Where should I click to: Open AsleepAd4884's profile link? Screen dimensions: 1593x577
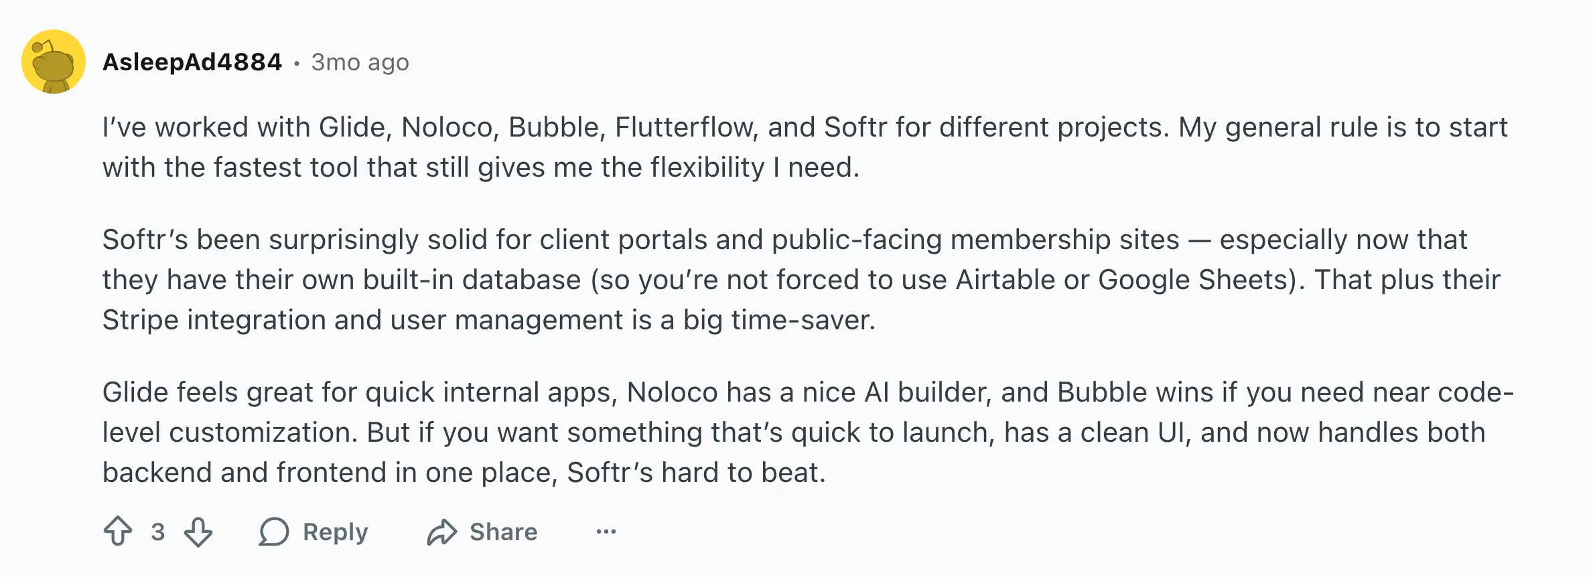192,62
